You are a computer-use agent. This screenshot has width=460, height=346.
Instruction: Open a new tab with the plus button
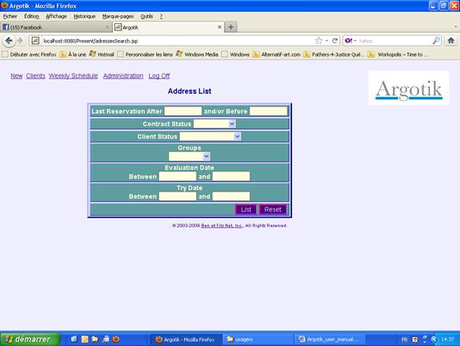231,27
